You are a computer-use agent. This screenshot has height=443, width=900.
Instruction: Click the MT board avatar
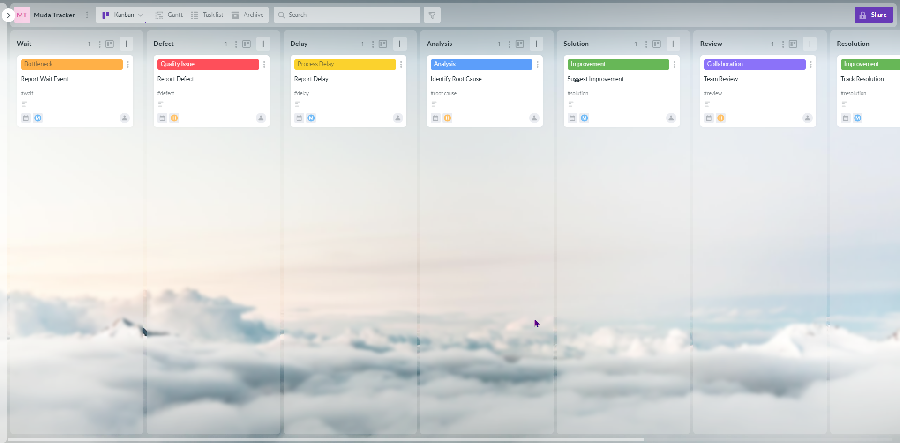click(22, 15)
